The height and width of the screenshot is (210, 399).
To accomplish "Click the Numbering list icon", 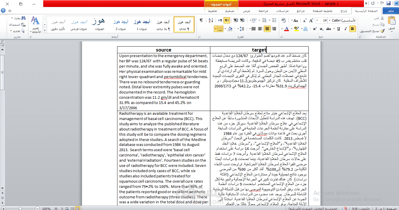I will point(264,20).
